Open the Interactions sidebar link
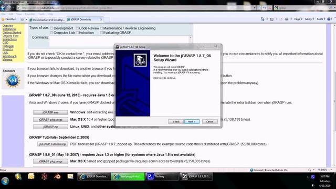Viewport: 336px width, 189px height. click(x=9, y=39)
